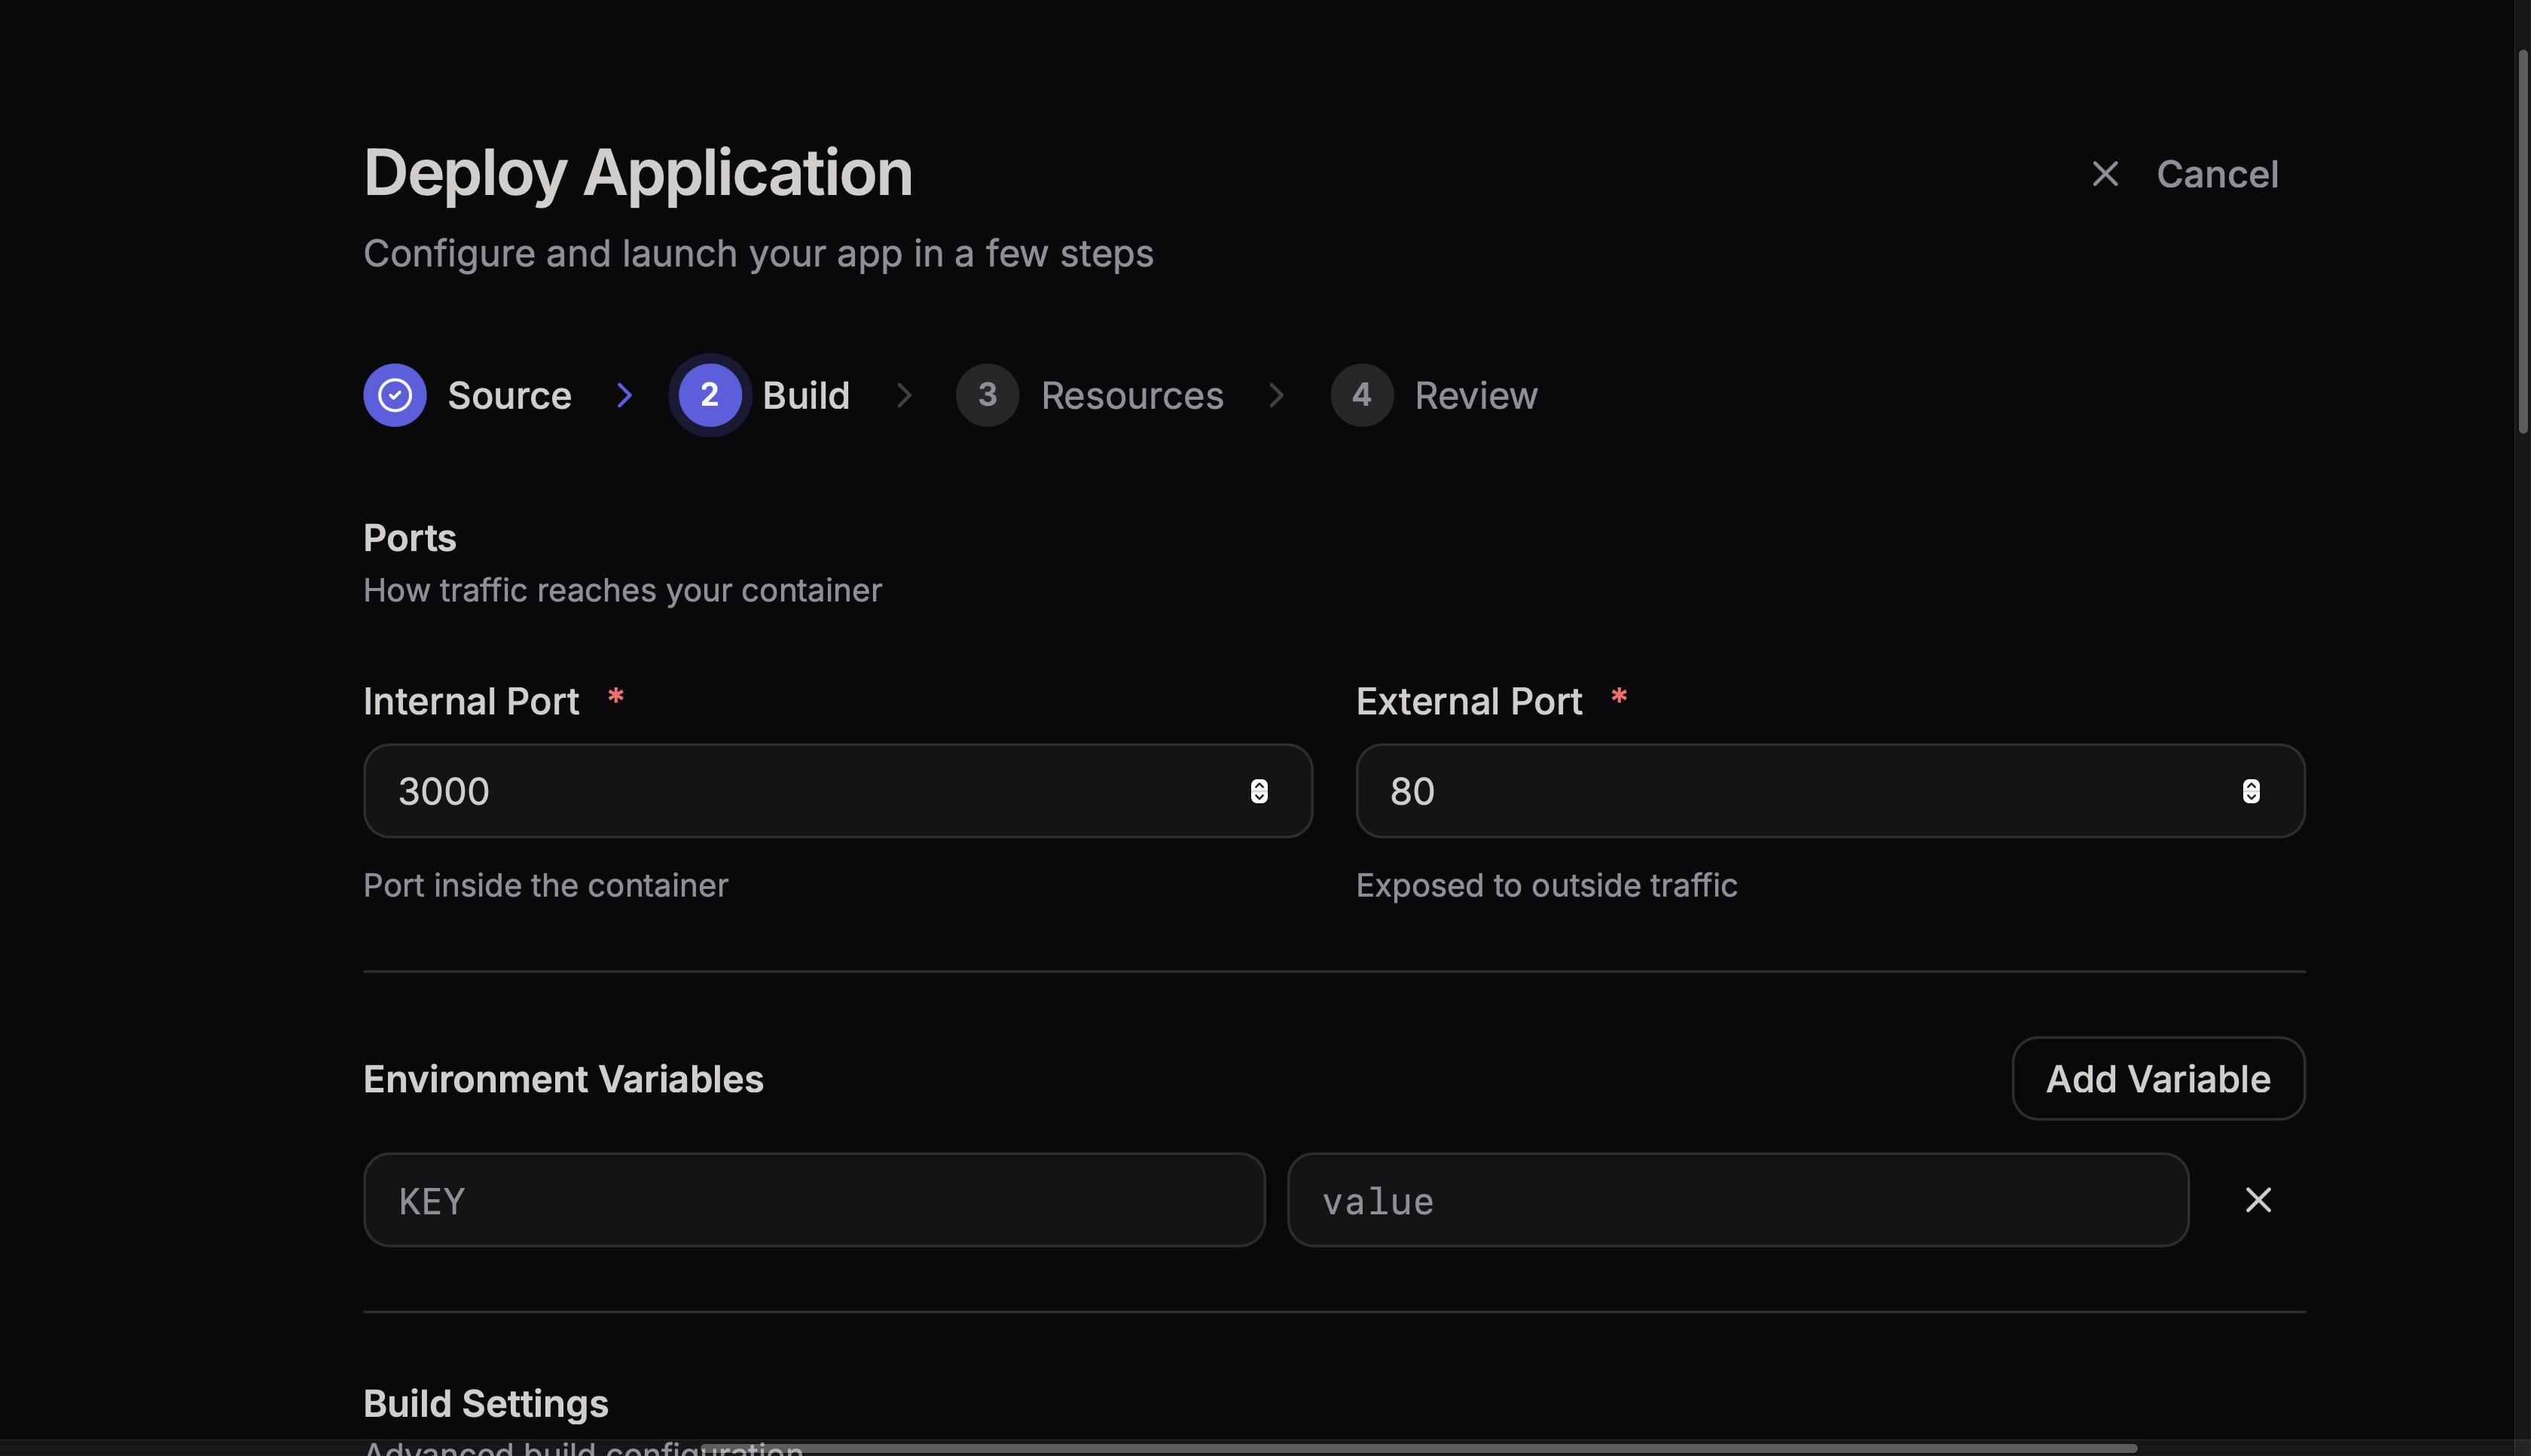Click the Add Variable button
This screenshot has height=1456, width=2531.
[x=2158, y=1079]
